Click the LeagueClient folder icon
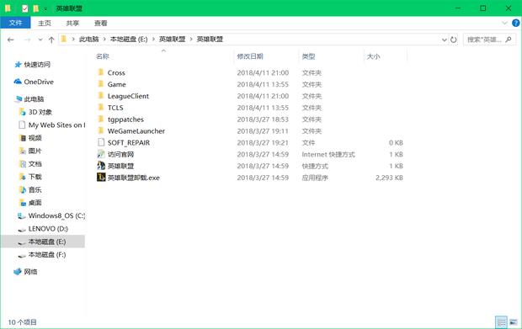Image resolution: width=522 pixels, height=329 pixels. (101, 95)
